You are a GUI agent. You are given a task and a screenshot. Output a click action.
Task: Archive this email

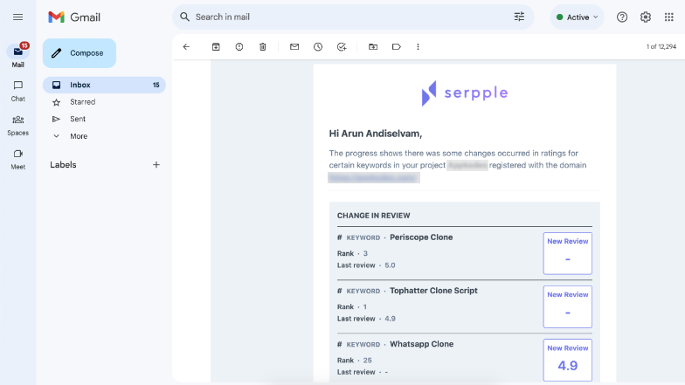coord(216,47)
